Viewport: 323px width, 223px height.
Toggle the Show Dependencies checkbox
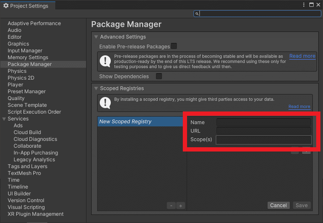click(159, 76)
